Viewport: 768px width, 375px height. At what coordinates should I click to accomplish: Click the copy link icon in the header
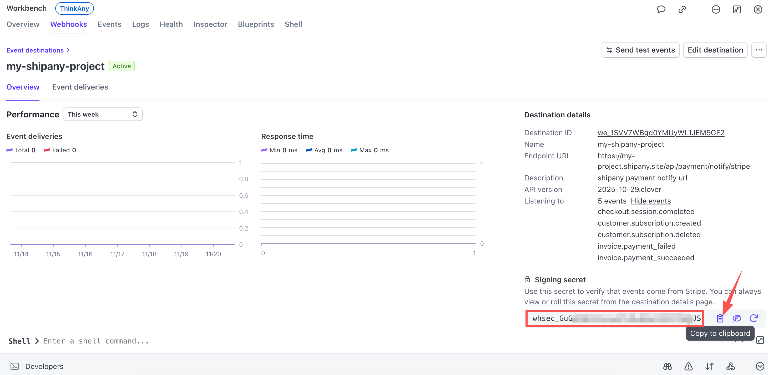(682, 9)
